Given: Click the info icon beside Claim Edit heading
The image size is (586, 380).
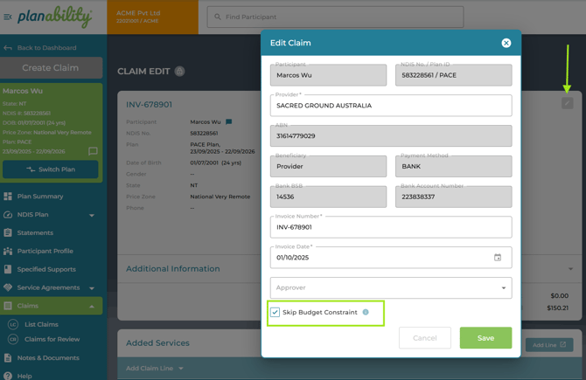Looking at the screenshot, I should [x=179, y=72].
